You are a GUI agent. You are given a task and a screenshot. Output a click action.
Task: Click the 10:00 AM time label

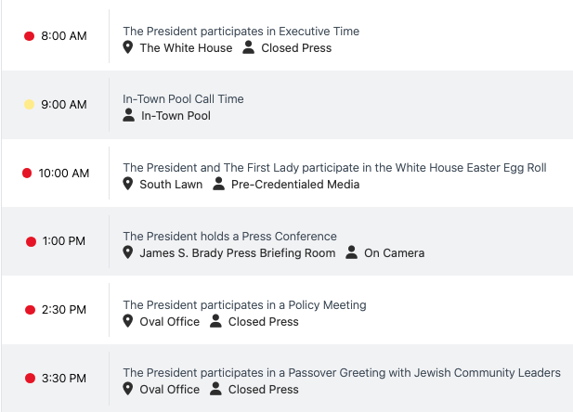pos(64,174)
